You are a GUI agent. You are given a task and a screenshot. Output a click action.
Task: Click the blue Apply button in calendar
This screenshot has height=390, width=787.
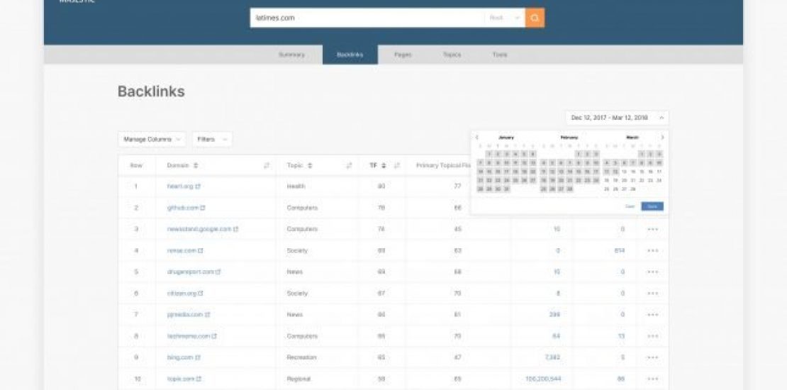click(x=652, y=206)
